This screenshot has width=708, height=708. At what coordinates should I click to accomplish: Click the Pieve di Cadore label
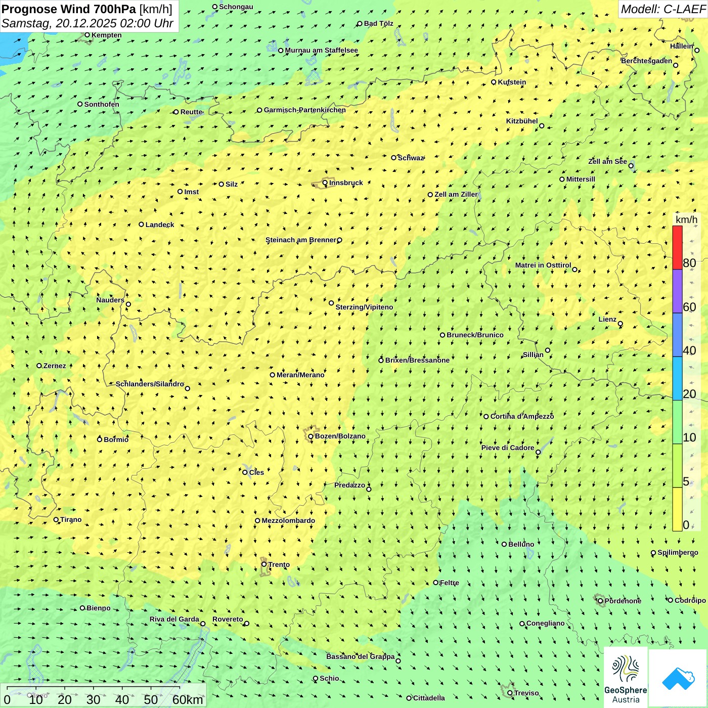pyautogui.click(x=508, y=448)
